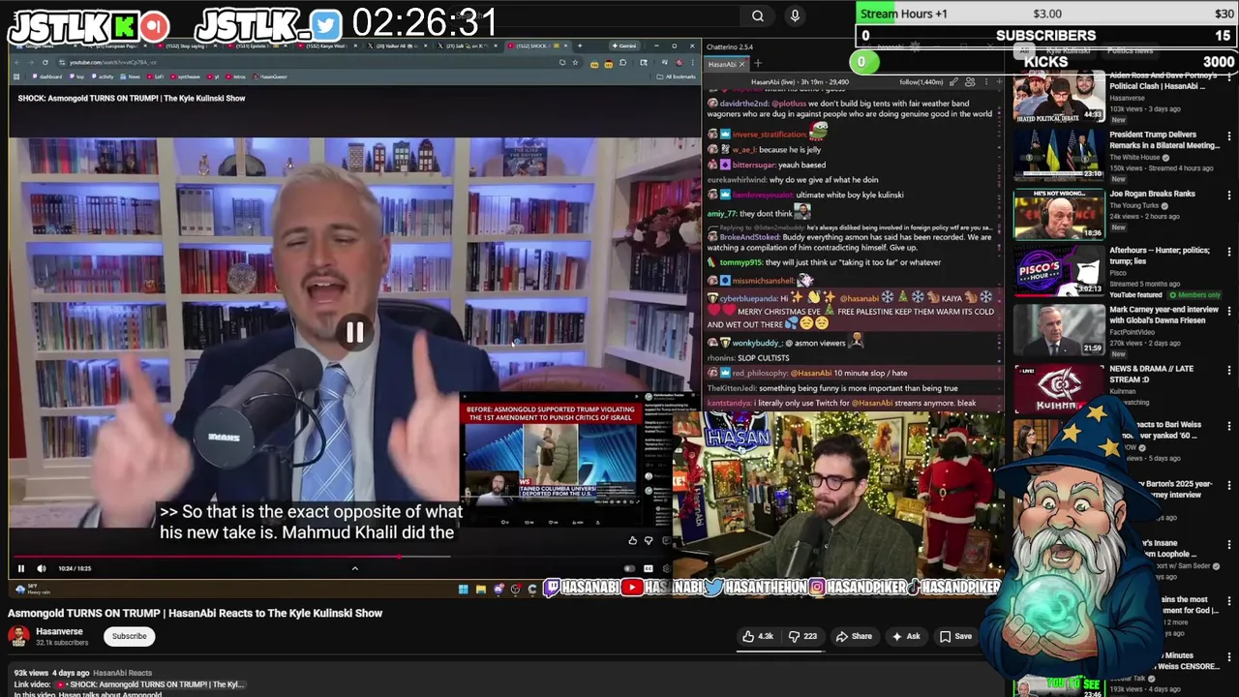Open the Chatterino viewer list icon
1239x697 pixels.
coord(970,82)
